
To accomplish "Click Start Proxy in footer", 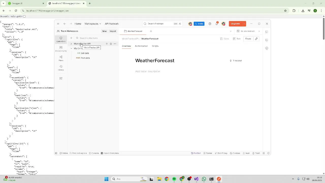I will pyautogui.click(x=221, y=153).
